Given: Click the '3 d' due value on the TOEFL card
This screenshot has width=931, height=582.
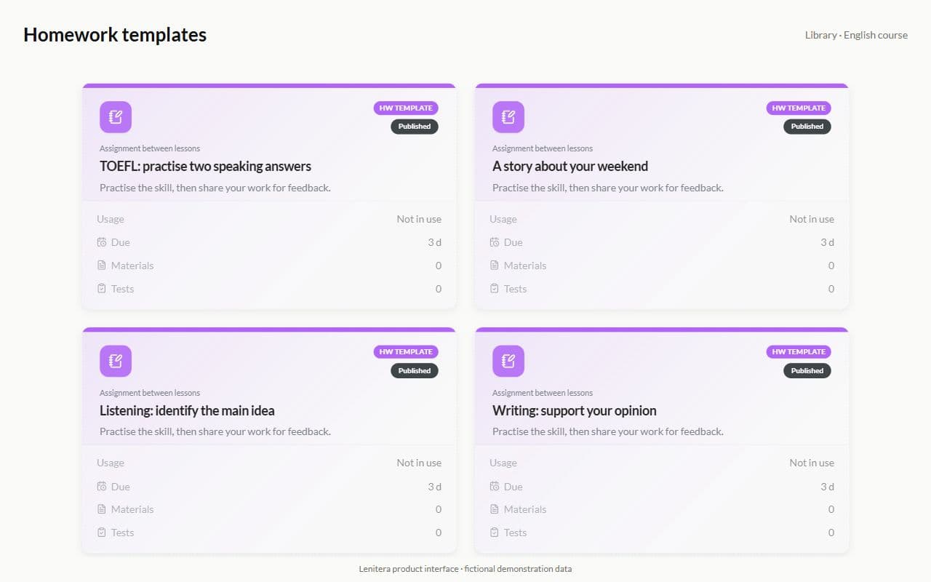Looking at the screenshot, I should click(434, 242).
